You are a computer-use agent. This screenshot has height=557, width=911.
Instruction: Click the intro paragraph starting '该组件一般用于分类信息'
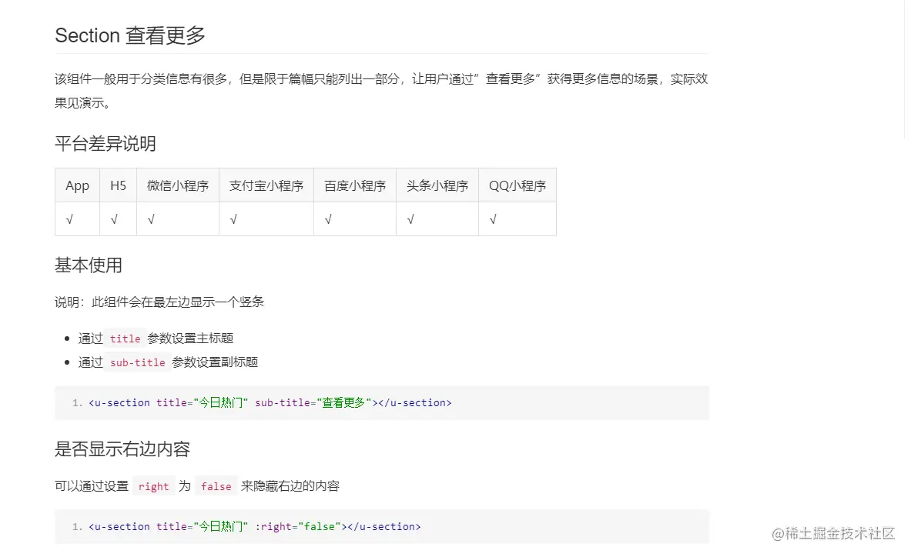click(381, 91)
